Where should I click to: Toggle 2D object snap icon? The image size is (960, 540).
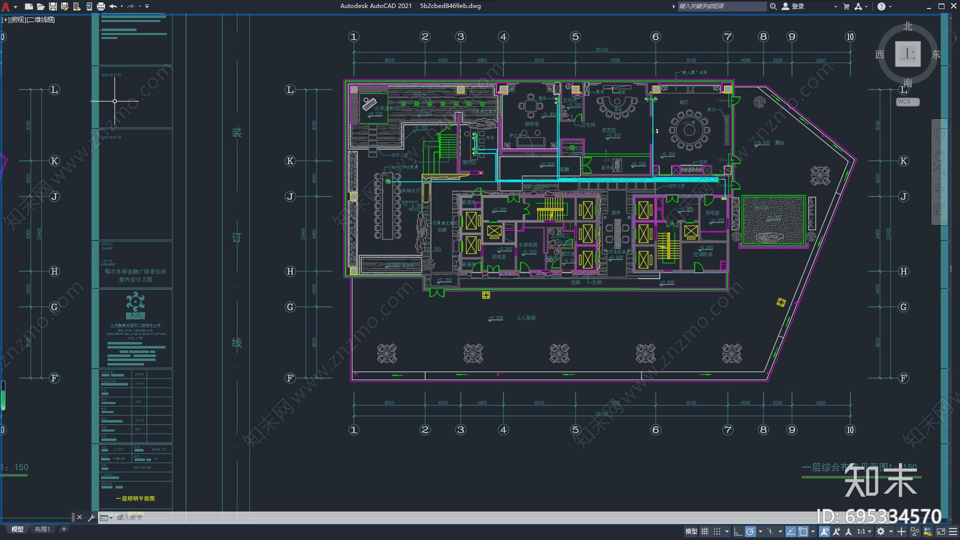803,532
